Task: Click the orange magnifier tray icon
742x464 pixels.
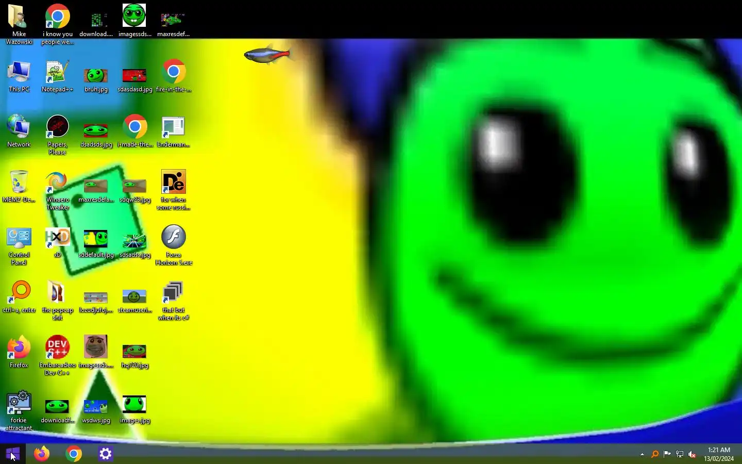Action: tap(655, 455)
